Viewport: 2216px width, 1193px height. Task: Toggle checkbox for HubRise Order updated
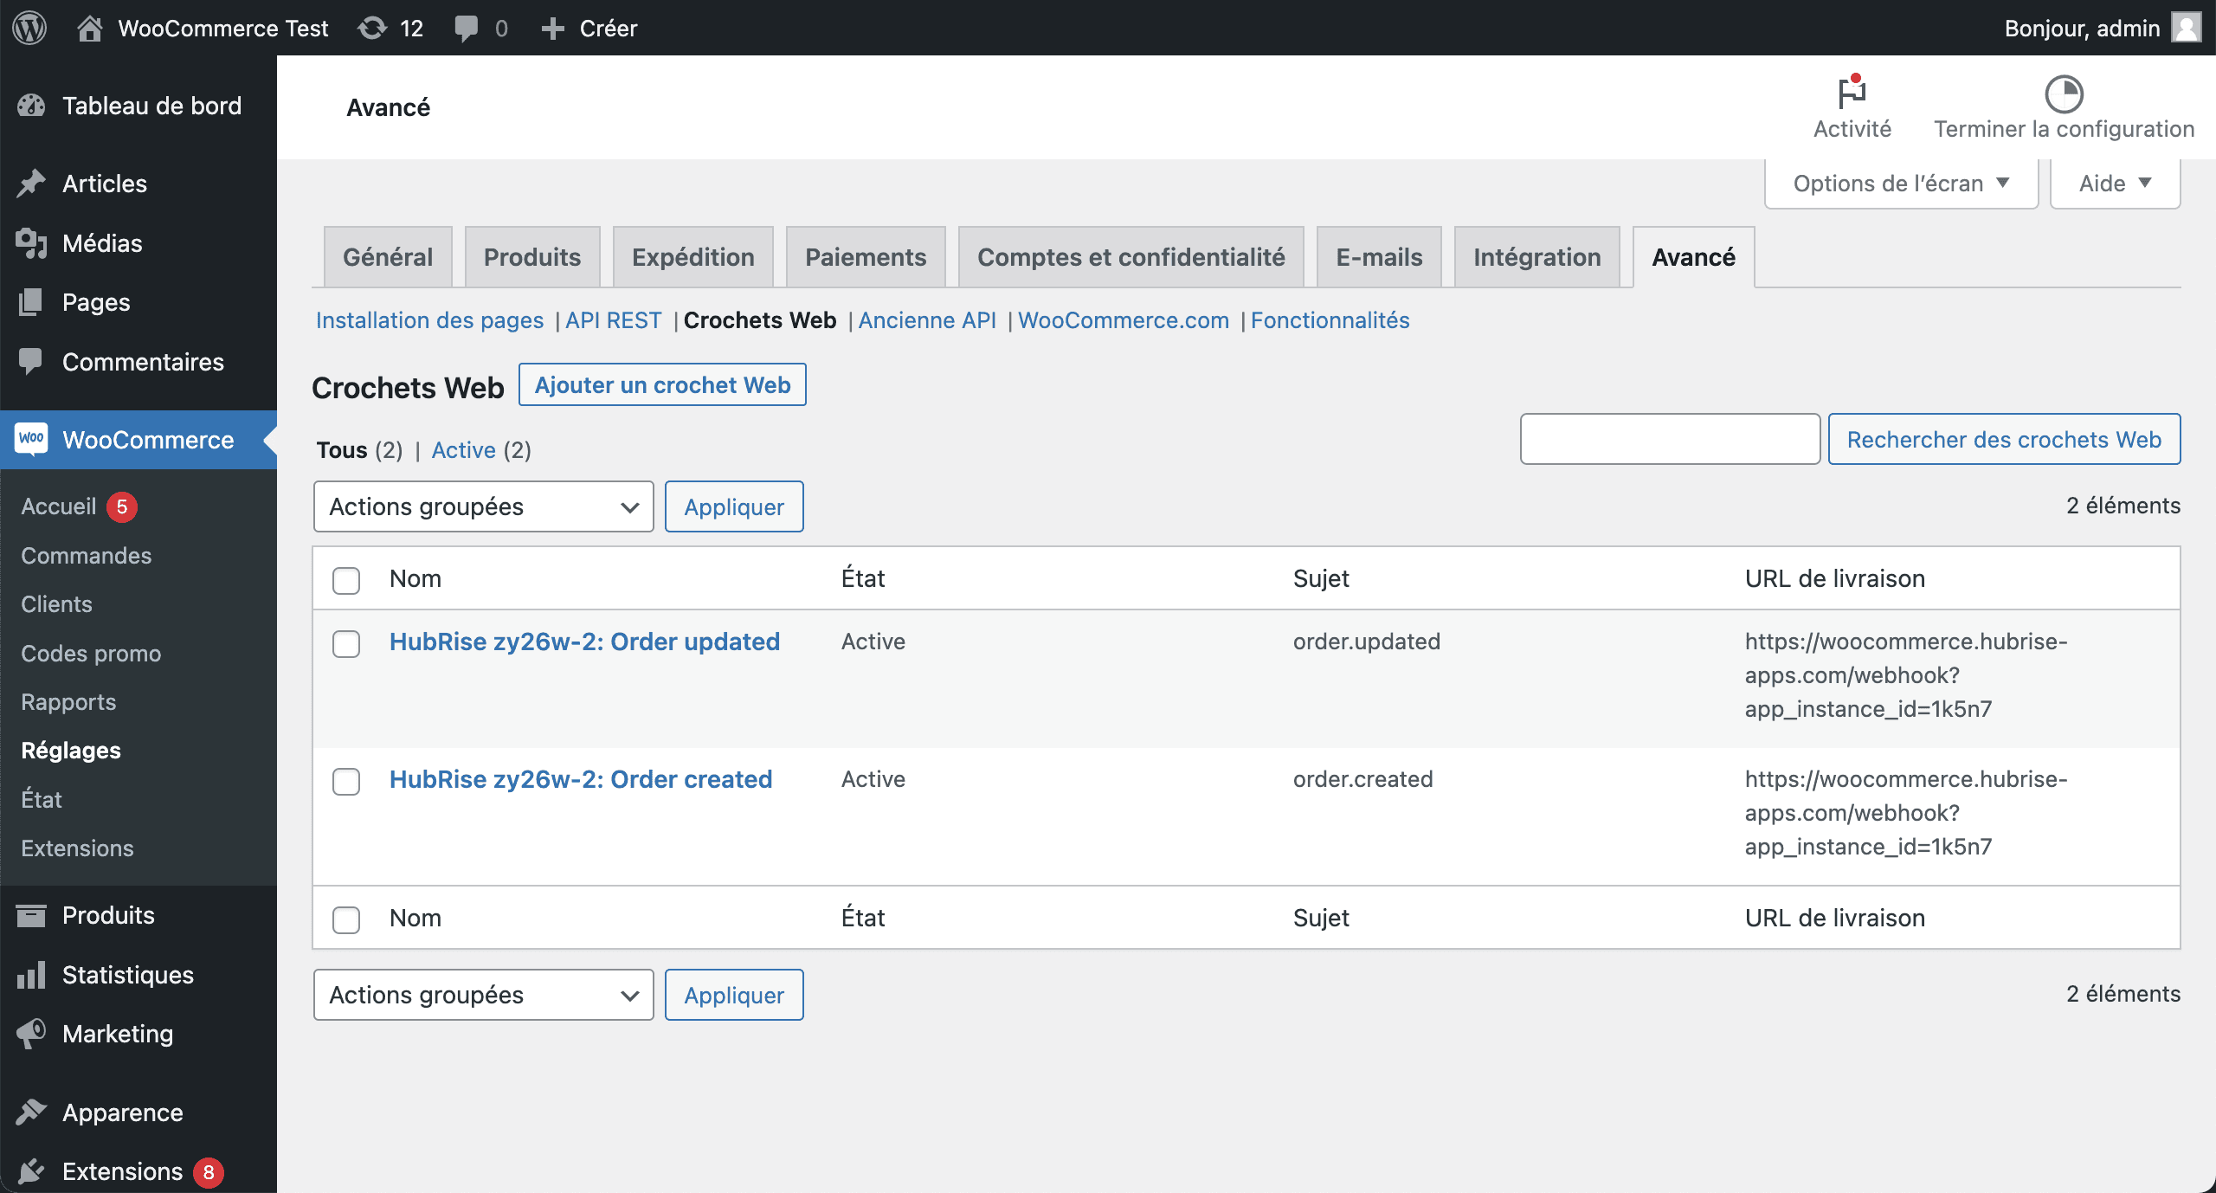click(x=348, y=642)
